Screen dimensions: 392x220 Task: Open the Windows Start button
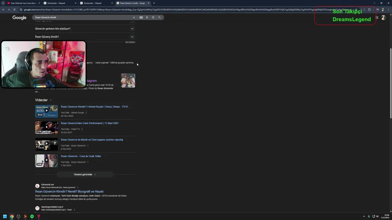pos(5,216)
